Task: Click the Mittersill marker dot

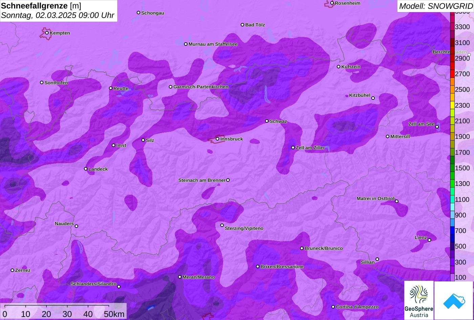Action: point(388,136)
